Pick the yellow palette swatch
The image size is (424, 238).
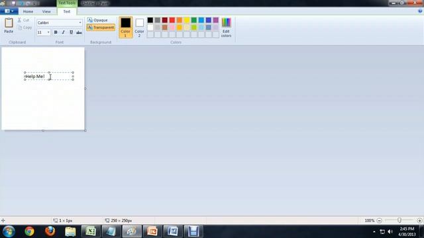187,20
